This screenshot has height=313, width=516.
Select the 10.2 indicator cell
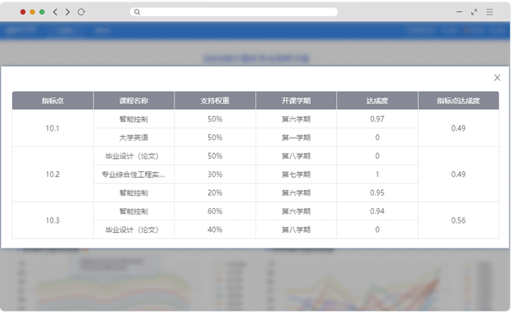pyautogui.click(x=52, y=174)
